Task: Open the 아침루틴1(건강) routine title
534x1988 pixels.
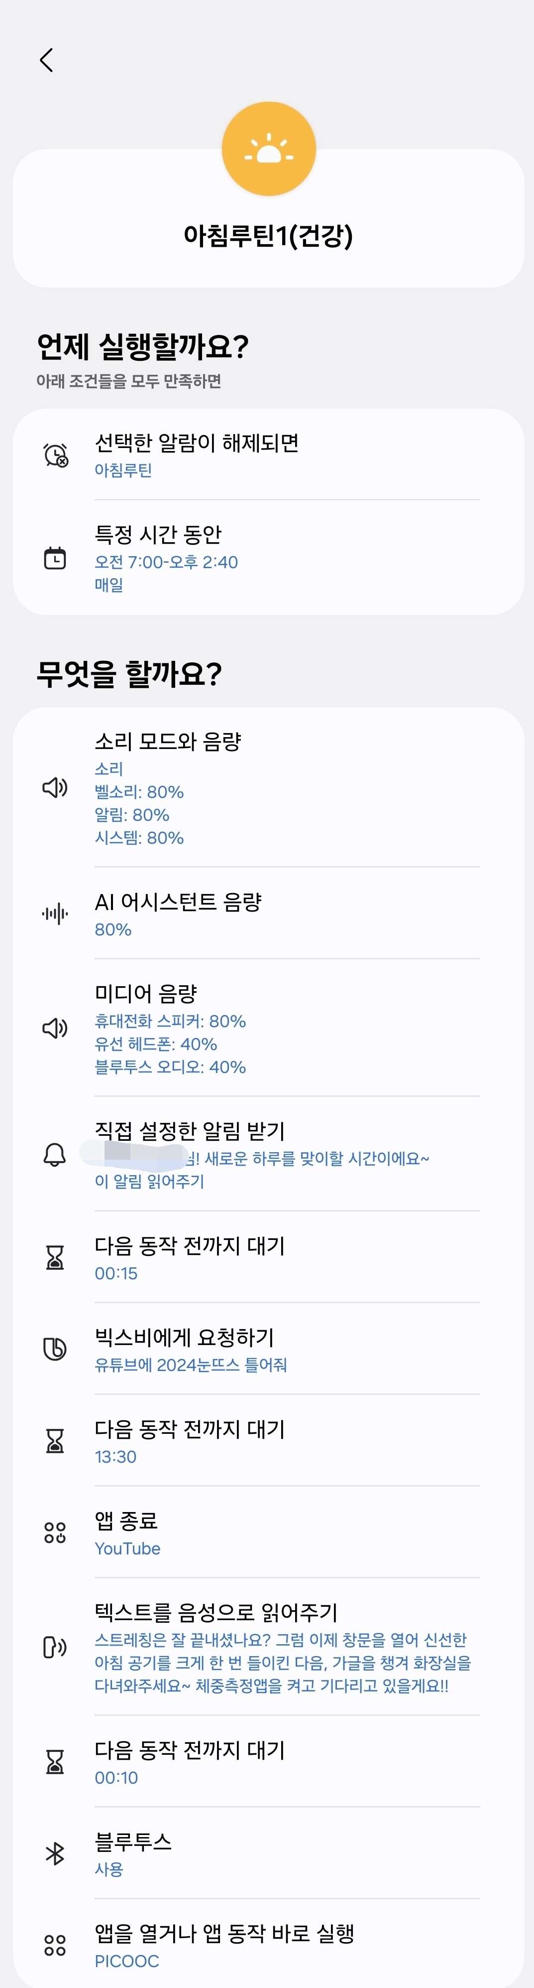Action: (x=268, y=235)
